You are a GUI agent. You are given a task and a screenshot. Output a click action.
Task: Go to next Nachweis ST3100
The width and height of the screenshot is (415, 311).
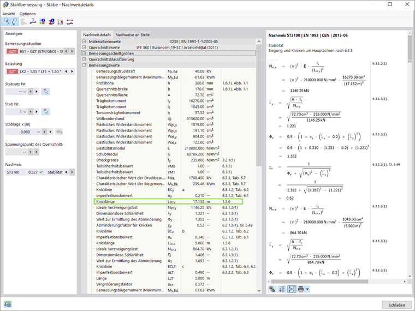tap(72, 172)
